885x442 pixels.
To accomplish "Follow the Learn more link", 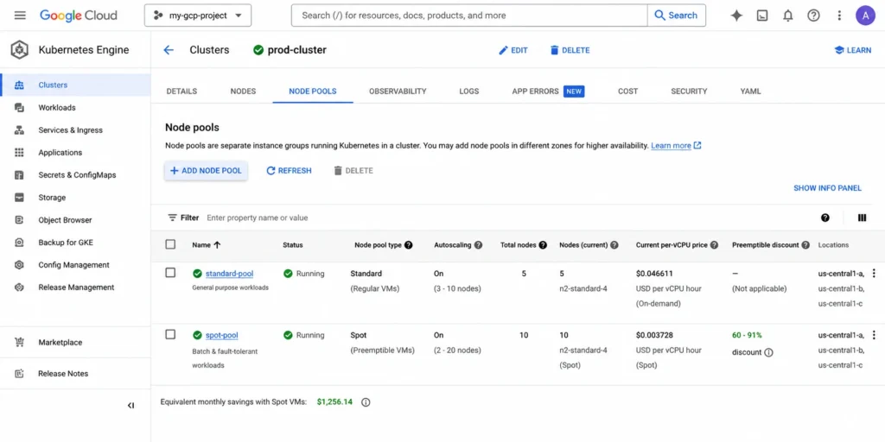I will (676, 145).
